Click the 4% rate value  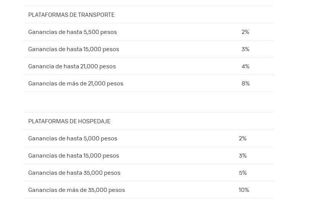[x=245, y=66]
